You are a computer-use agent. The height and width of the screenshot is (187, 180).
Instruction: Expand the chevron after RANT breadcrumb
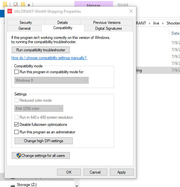point(149,23)
